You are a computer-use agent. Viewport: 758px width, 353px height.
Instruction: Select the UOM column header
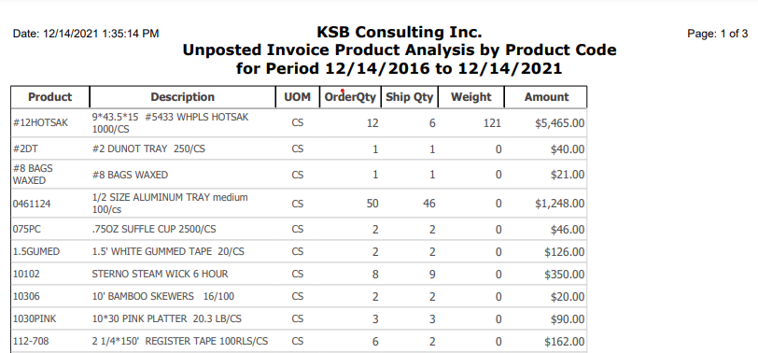297,97
